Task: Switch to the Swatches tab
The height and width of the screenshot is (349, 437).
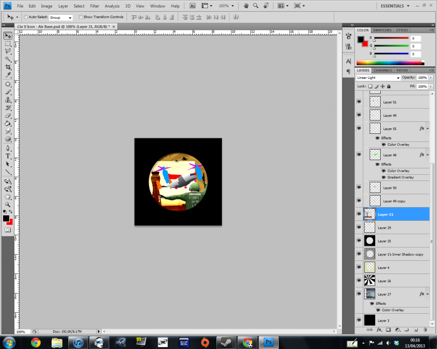Action: coord(382,30)
